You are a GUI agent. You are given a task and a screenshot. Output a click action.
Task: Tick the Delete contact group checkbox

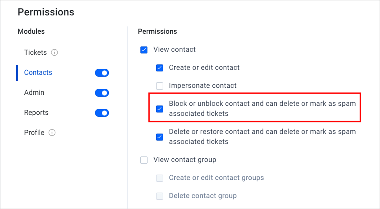click(159, 196)
